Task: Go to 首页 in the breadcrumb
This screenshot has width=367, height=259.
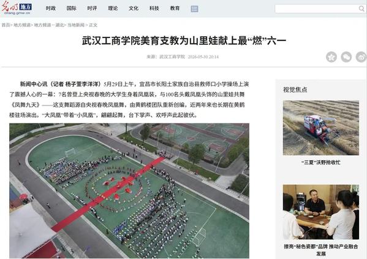Action: [6, 25]
